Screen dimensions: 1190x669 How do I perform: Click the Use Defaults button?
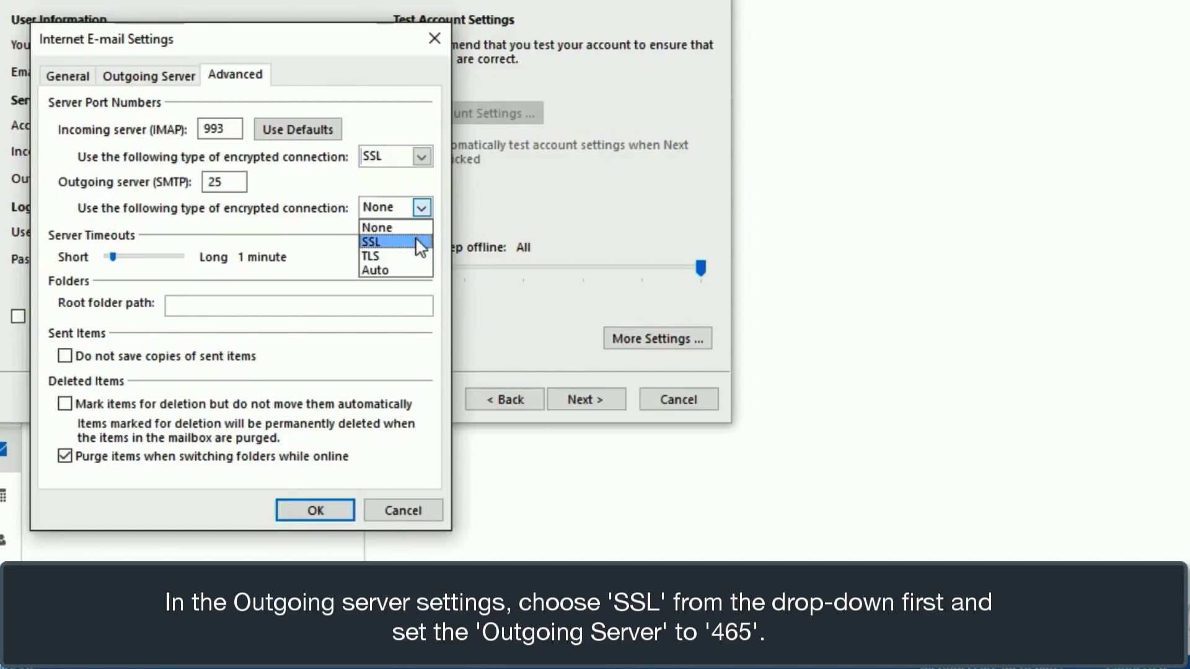coord(297,129)
